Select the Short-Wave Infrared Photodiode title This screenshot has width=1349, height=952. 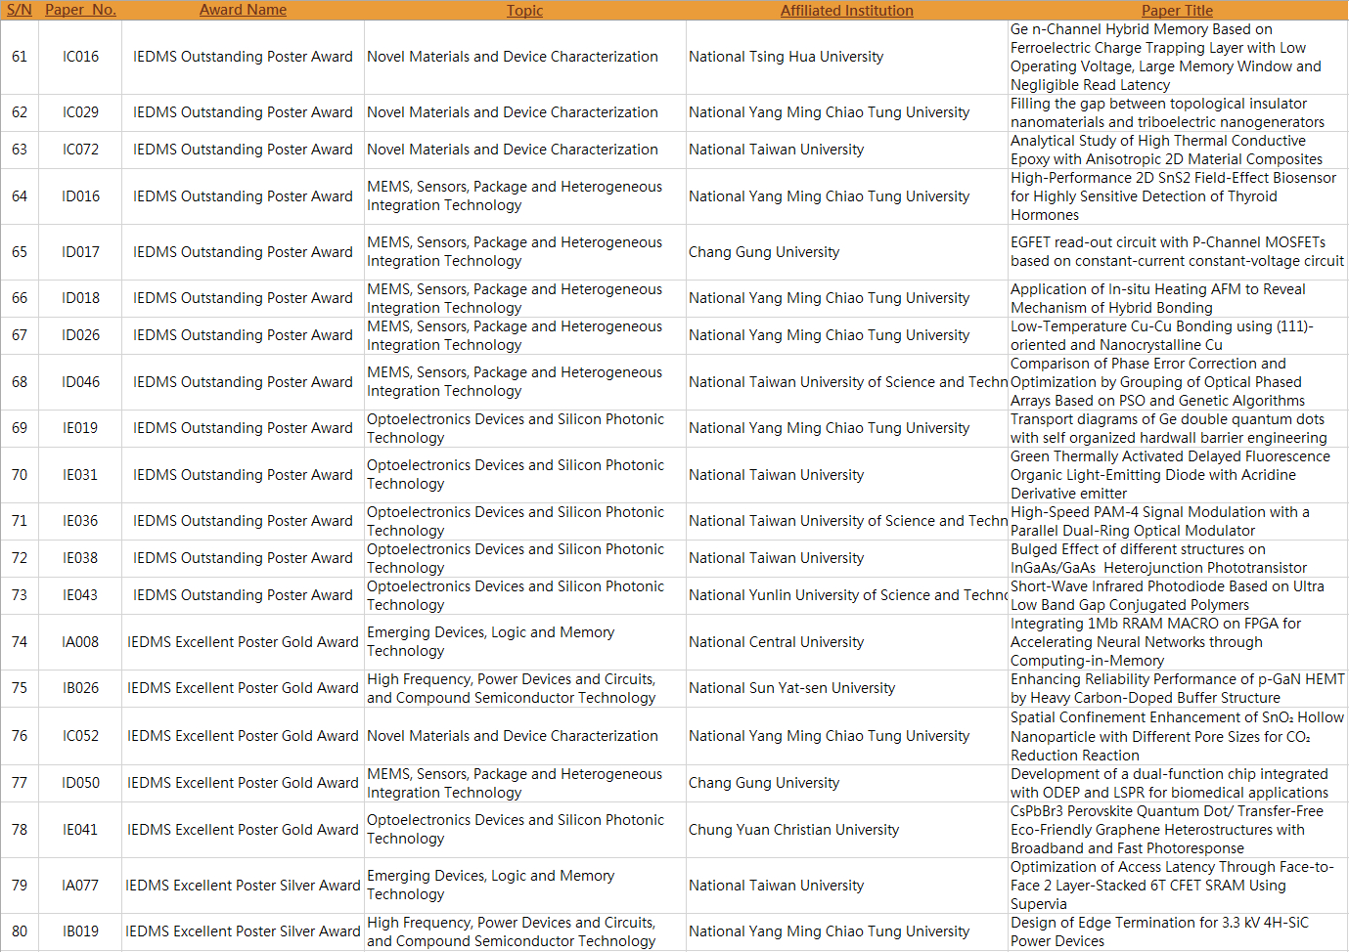1178,595
